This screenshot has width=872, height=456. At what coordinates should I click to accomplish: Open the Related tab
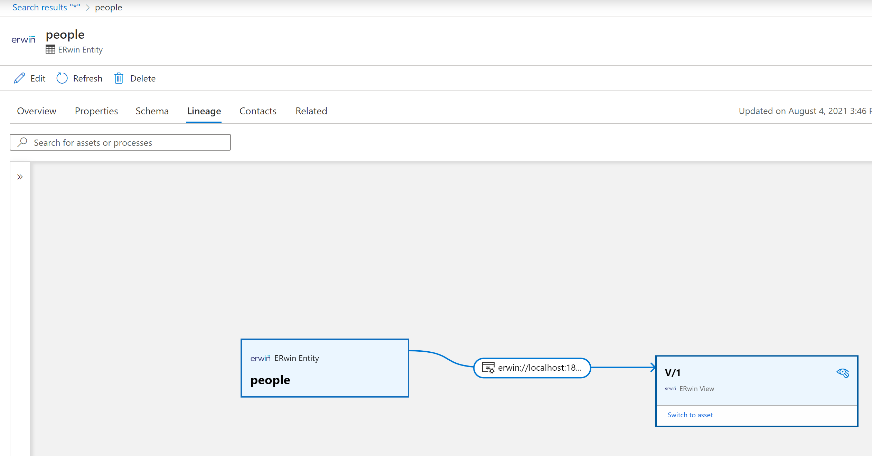(311, 111)
